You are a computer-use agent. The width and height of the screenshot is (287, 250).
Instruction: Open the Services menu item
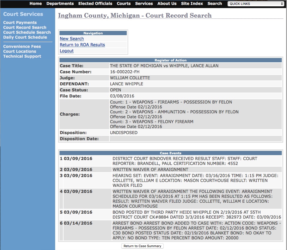[x=144, y=3]
